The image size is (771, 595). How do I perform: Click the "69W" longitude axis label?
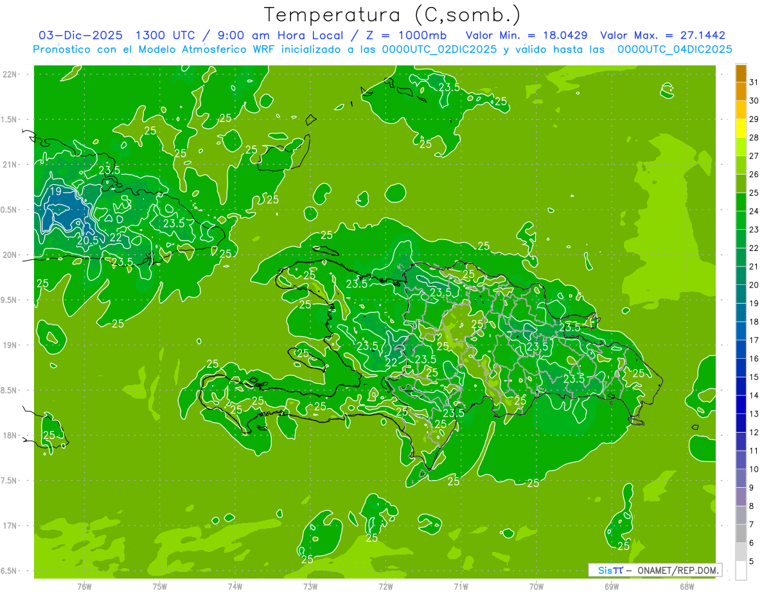(612, 586)
